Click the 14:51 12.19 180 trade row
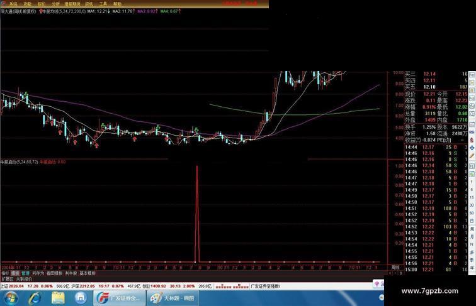The height and width of the screenshot is (306, 476). click(x=436, y=208)
